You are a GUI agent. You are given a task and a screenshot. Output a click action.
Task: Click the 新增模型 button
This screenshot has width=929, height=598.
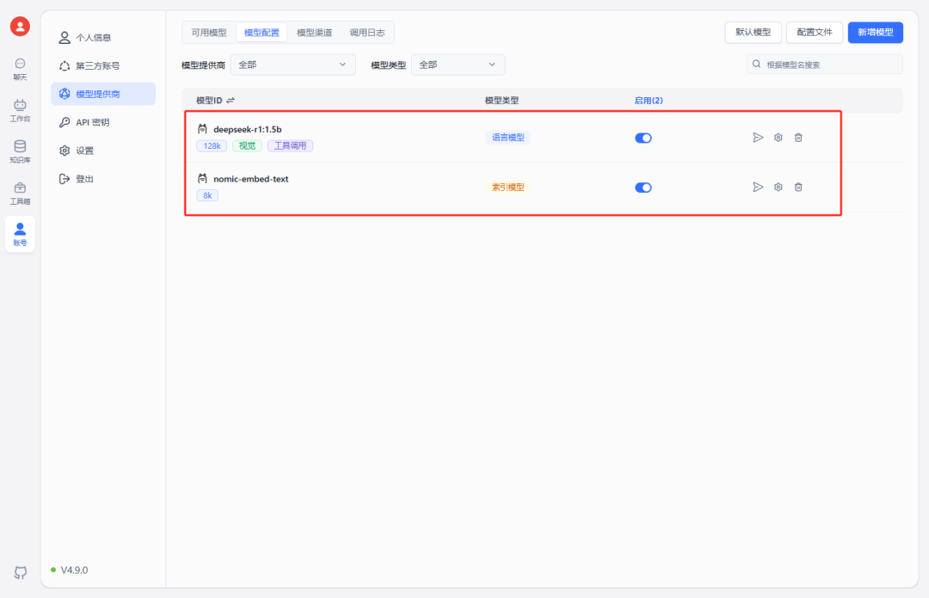tap(875, 33)
